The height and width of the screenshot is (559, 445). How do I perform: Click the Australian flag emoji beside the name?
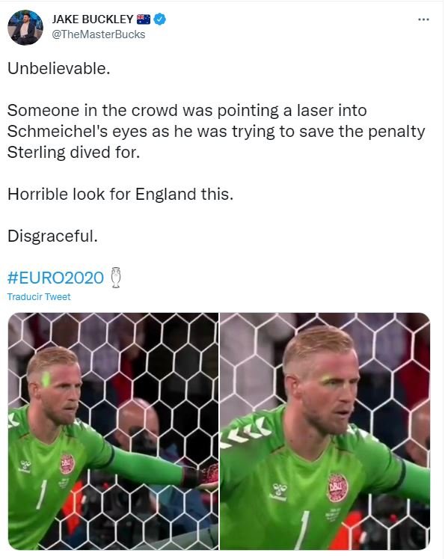point(144,19)
